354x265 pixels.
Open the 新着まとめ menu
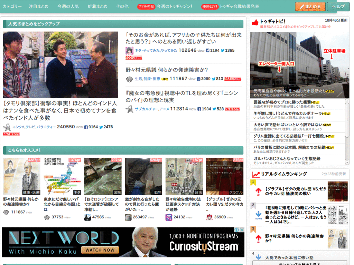point(97,7)
